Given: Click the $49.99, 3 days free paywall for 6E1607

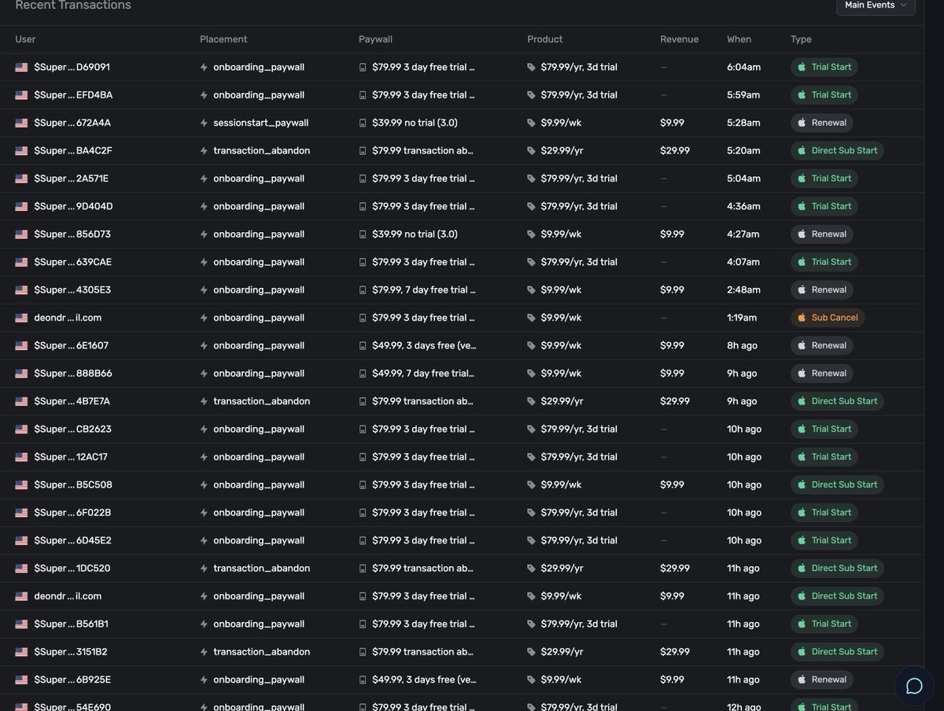Looking at the screenshot, I should point(424,345).
